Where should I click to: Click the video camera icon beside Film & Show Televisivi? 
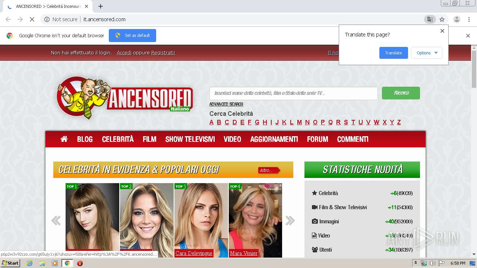point(315,207)
